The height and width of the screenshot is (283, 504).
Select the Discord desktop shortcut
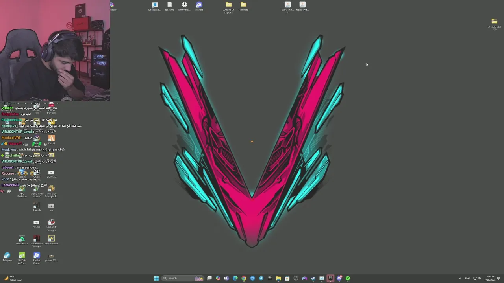tap(199, 7)
